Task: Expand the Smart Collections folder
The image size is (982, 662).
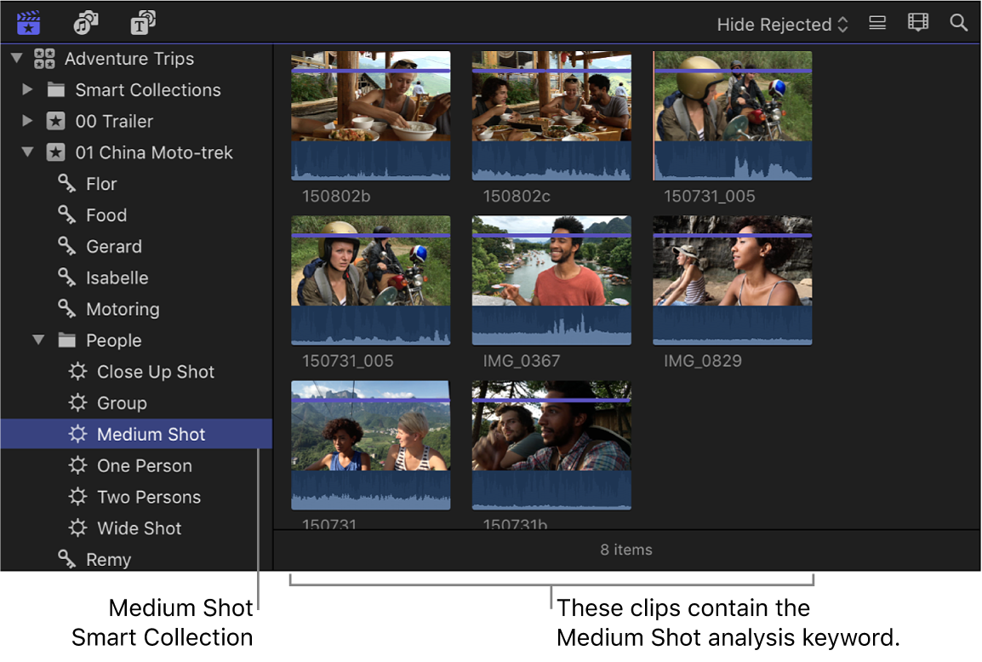Action: (26, 89)
